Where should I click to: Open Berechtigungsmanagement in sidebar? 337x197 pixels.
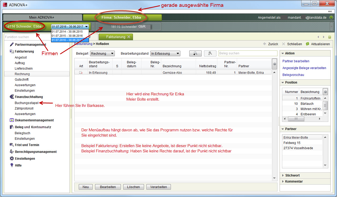(36, 152)
